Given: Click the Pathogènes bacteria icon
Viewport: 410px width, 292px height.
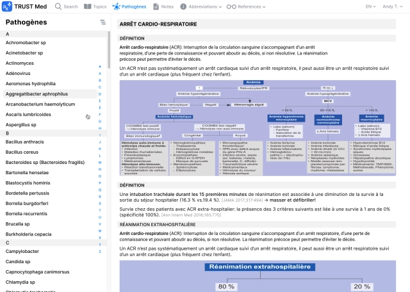Looking at the screenshot, I should click(116, 6).
